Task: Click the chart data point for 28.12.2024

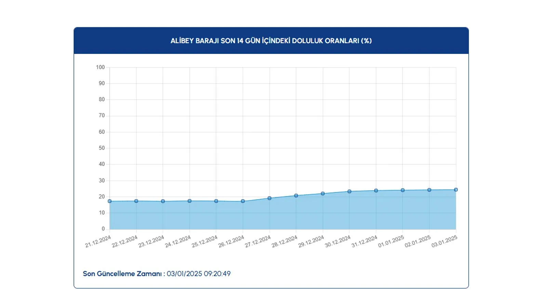Action: (x=296, y=196)
